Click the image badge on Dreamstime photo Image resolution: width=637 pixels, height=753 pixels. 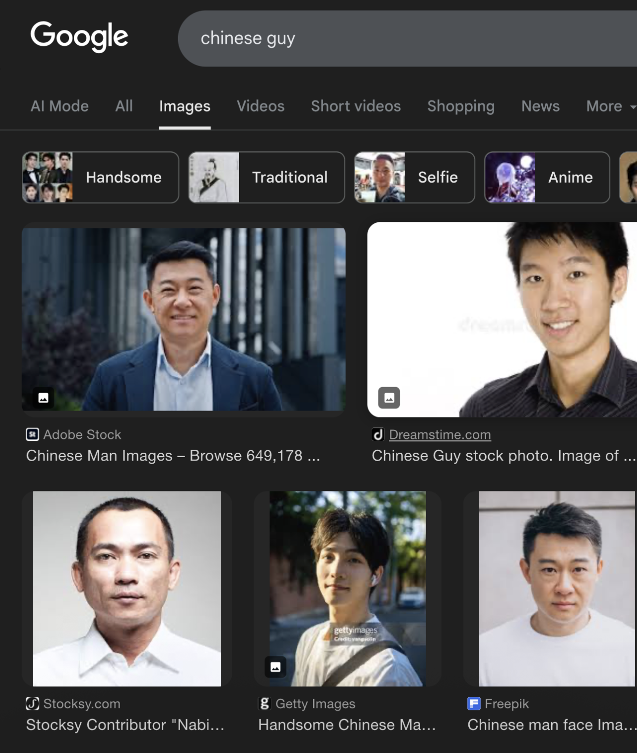tap(389, 398)
